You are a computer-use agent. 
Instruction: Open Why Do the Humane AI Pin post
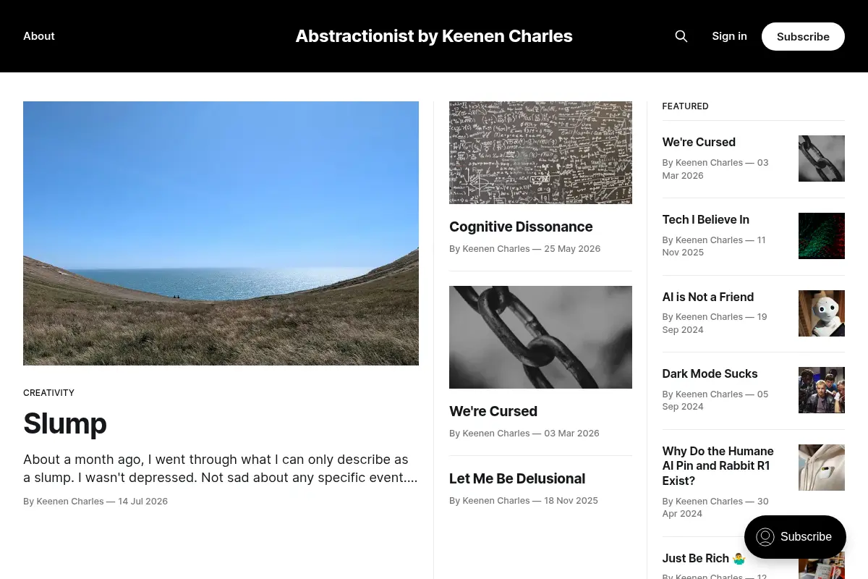pyautogui.click(x=718, y=465)
